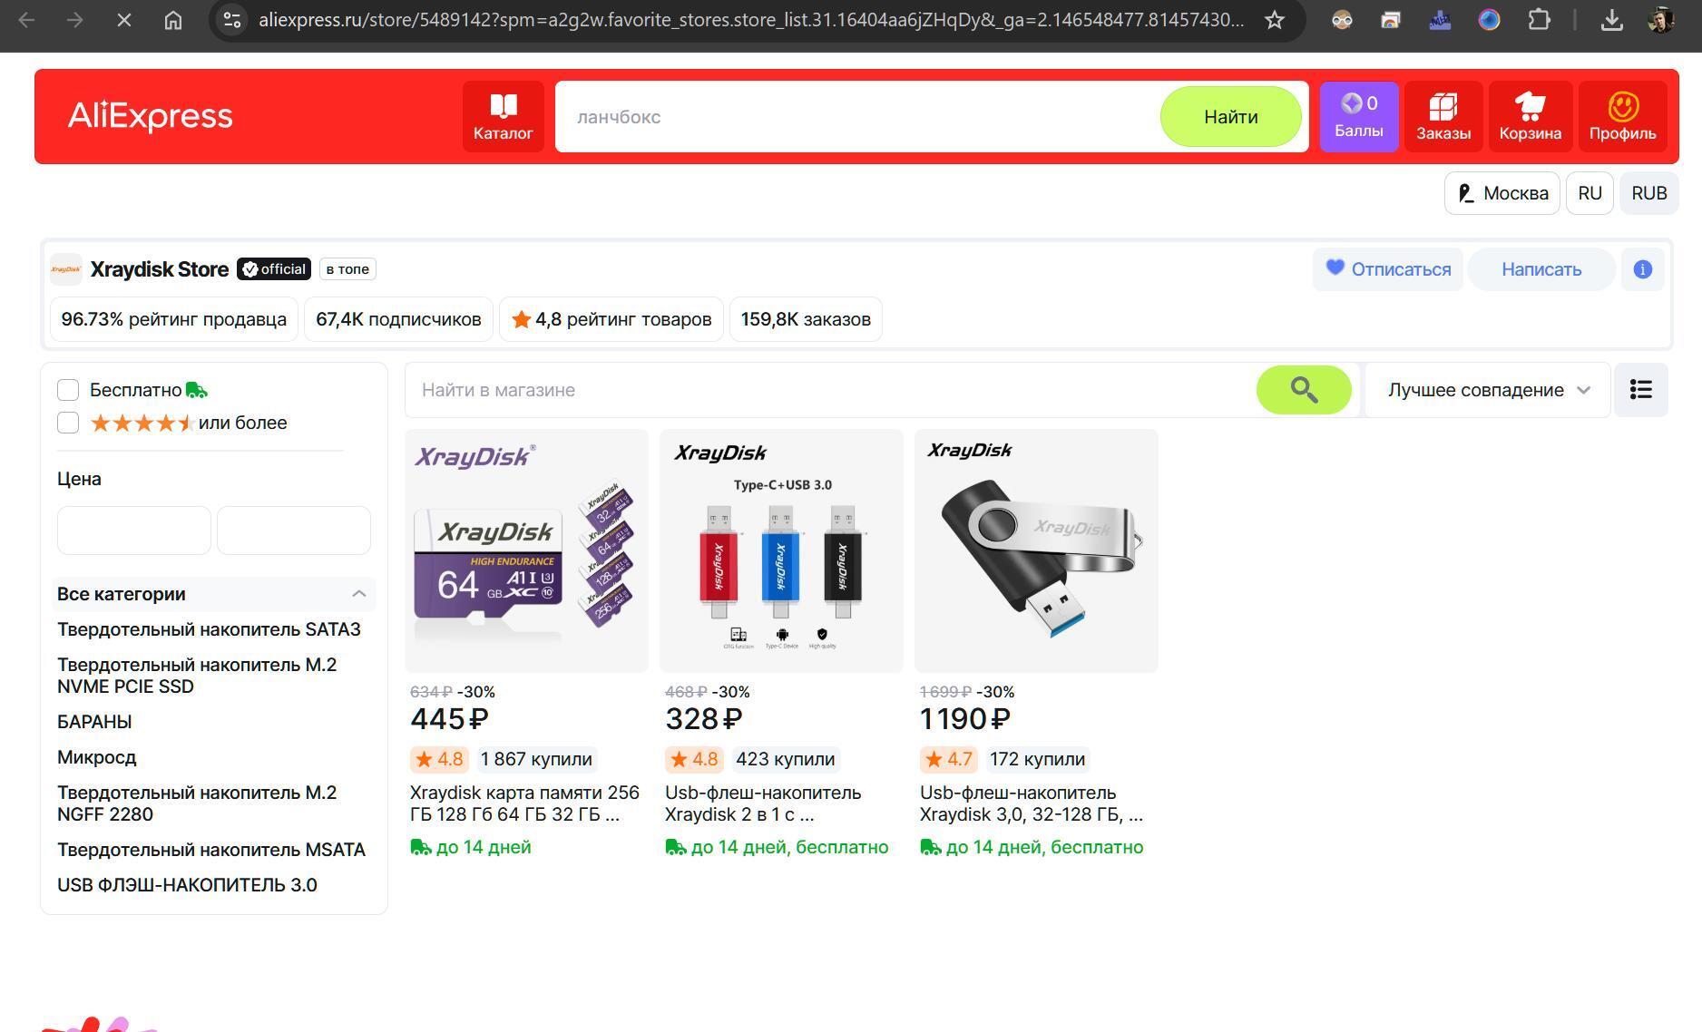
Task: Click the 67,4K подписчиков stat
Action: click(398, 319)
